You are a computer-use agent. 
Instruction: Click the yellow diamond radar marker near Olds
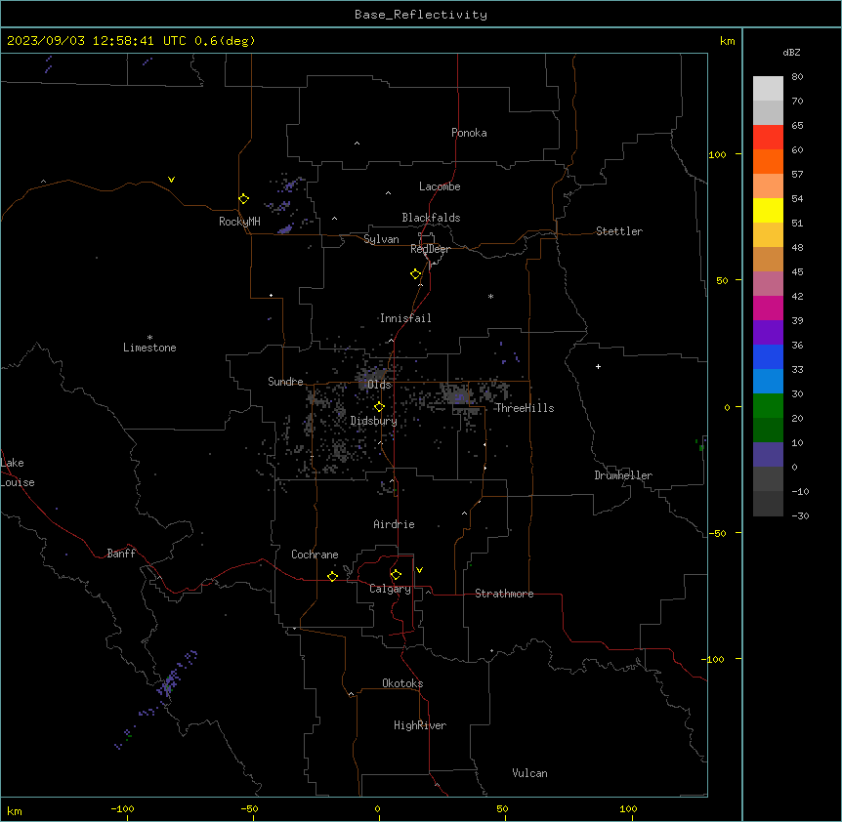point(379,407)
